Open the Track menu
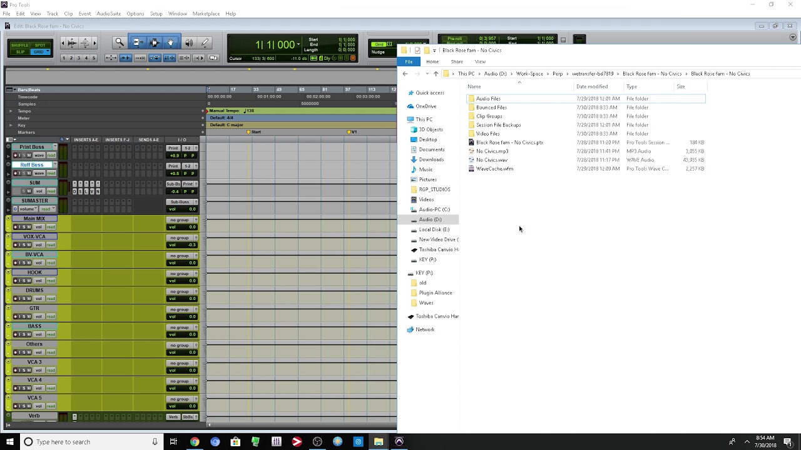 tap(52, 14)
